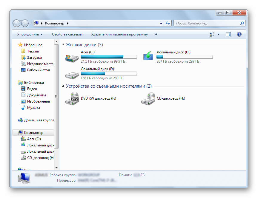The image size is (258, 198).
Task: Click the change view icon
Action: [212, 34]
